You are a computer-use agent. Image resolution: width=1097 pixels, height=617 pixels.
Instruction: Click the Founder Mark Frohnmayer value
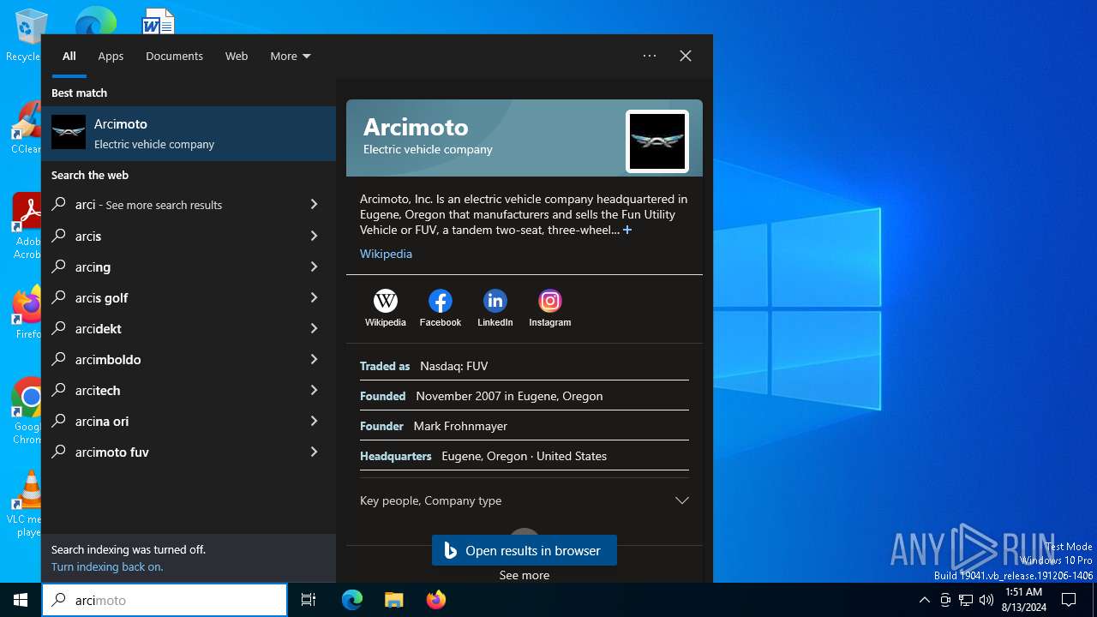[460, 426]
